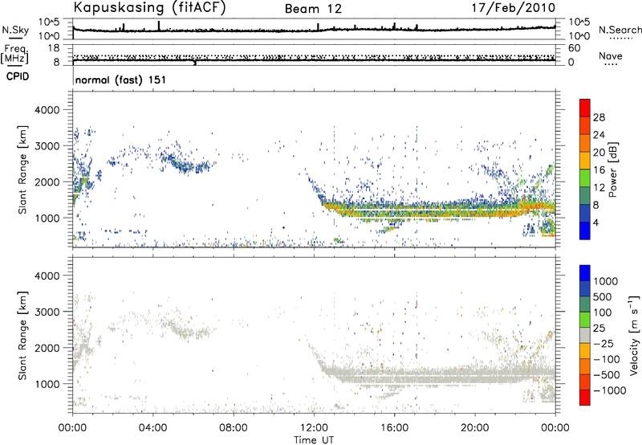
Task: Click the 'Time UT' axis title
Action: click(x=314, y=440)
